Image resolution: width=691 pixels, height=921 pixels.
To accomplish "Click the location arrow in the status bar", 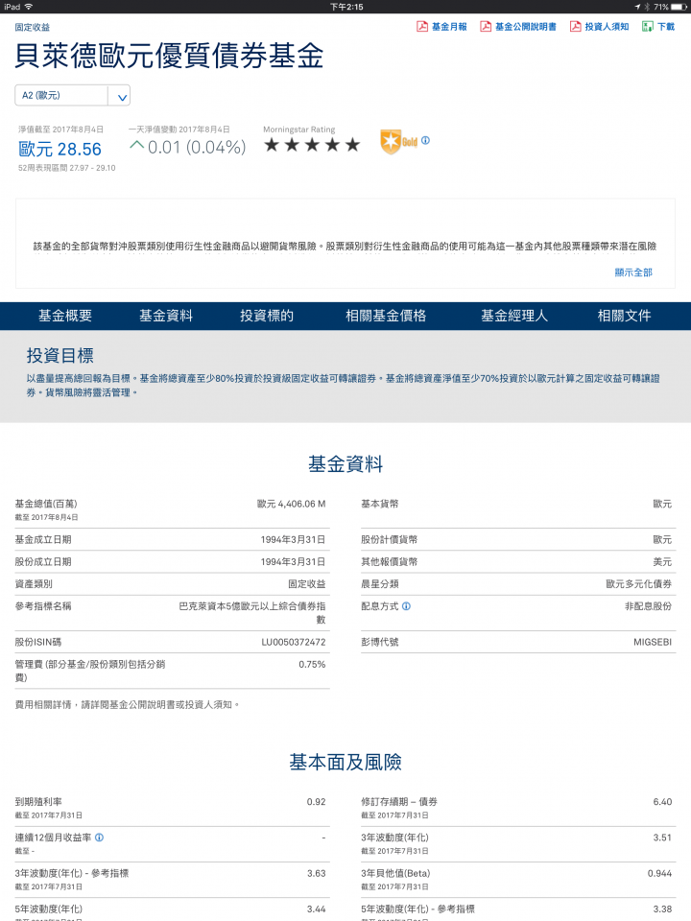I will click(637, 7).
